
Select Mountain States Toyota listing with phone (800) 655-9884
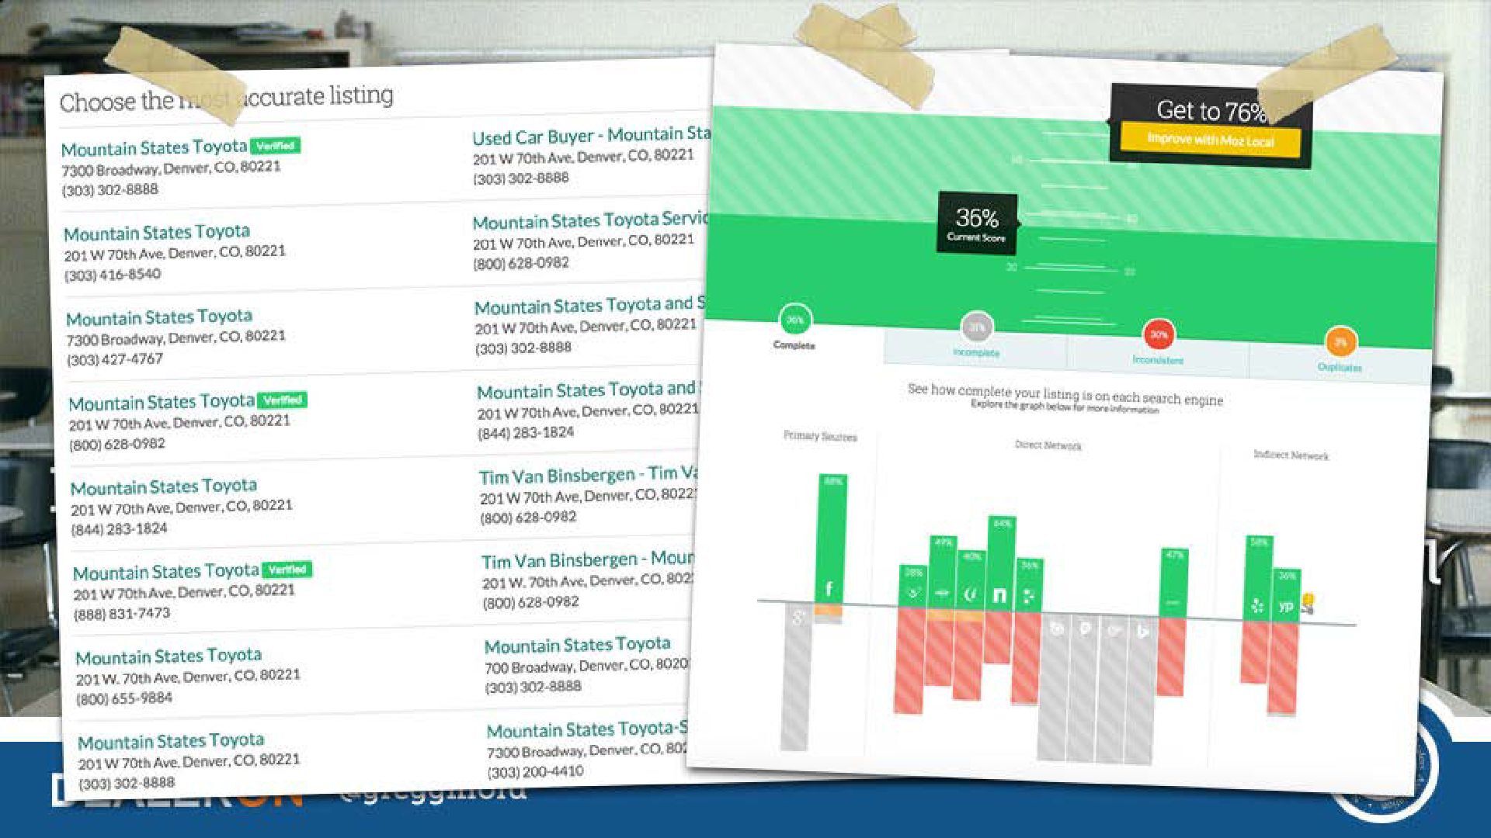pyautogui.click(x=187, y=677)
